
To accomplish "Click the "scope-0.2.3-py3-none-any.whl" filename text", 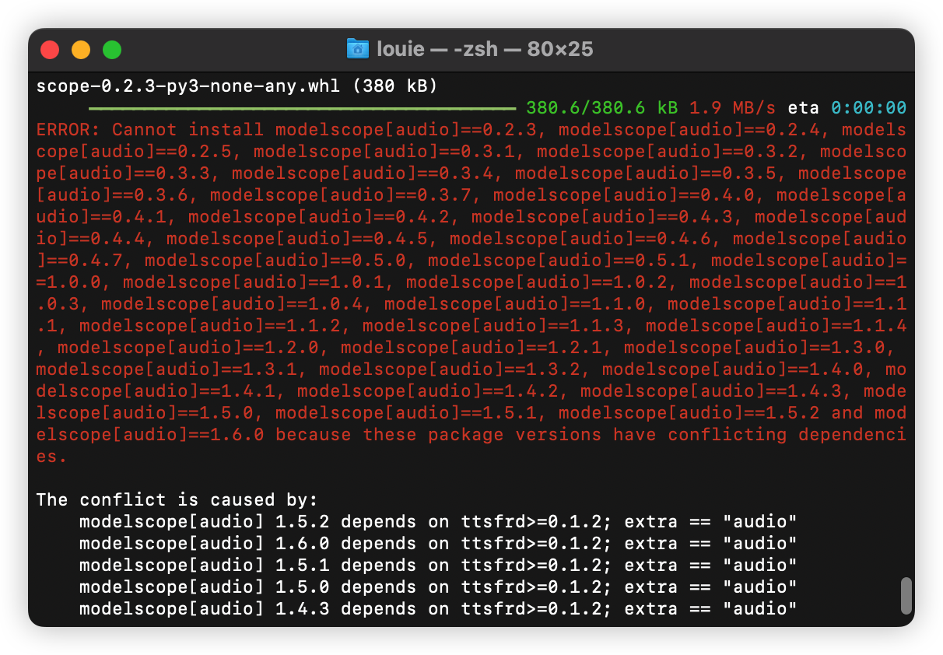I will pyautogui.click(x=188, y=86).
